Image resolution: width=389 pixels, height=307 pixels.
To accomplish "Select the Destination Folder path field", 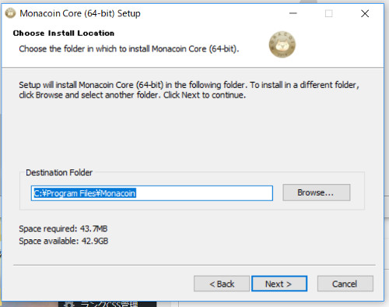I will click(x=152, y=193).
